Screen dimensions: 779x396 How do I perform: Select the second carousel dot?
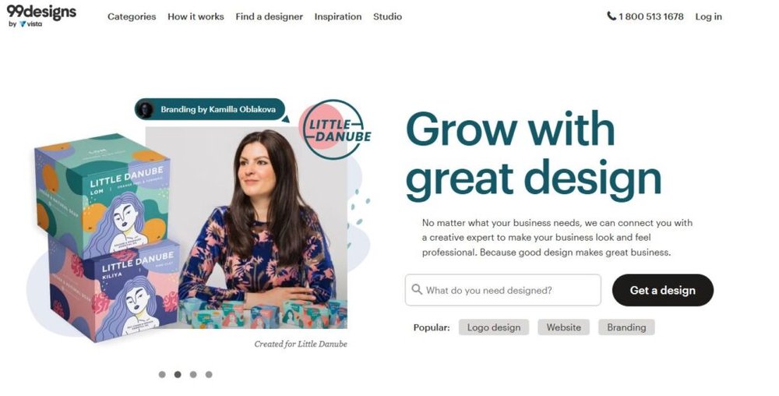pos(178,375)
